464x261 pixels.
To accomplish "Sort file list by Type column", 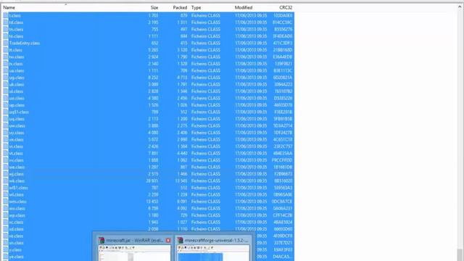I will [x=196, y=7].
